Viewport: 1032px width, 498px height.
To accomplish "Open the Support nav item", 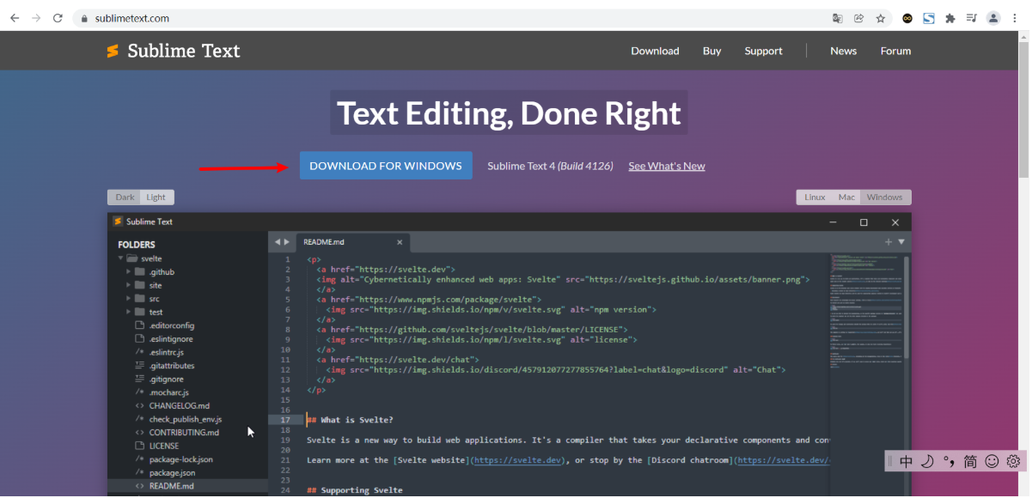I will coord(763,51).
